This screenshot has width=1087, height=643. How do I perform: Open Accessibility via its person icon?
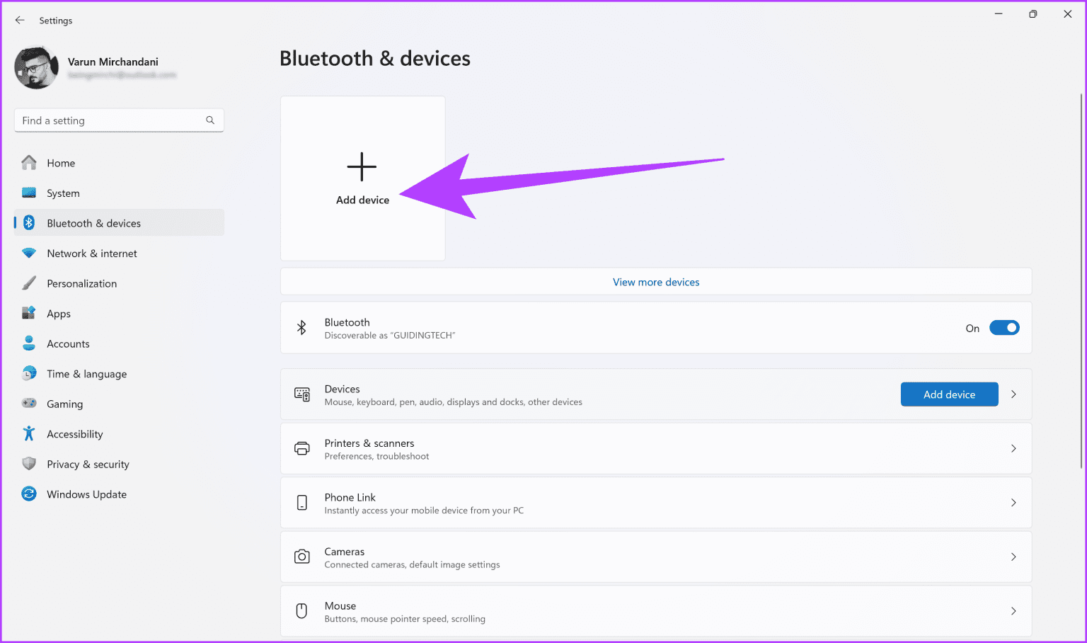tap(29, 433)
